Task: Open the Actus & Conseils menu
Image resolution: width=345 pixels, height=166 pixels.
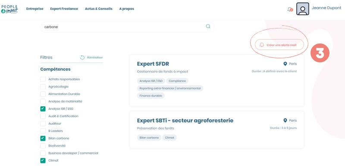Action: 99,9
